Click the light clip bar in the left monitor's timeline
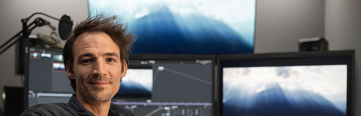The height and width of the screenshot is (116, 361). (55, 94)
